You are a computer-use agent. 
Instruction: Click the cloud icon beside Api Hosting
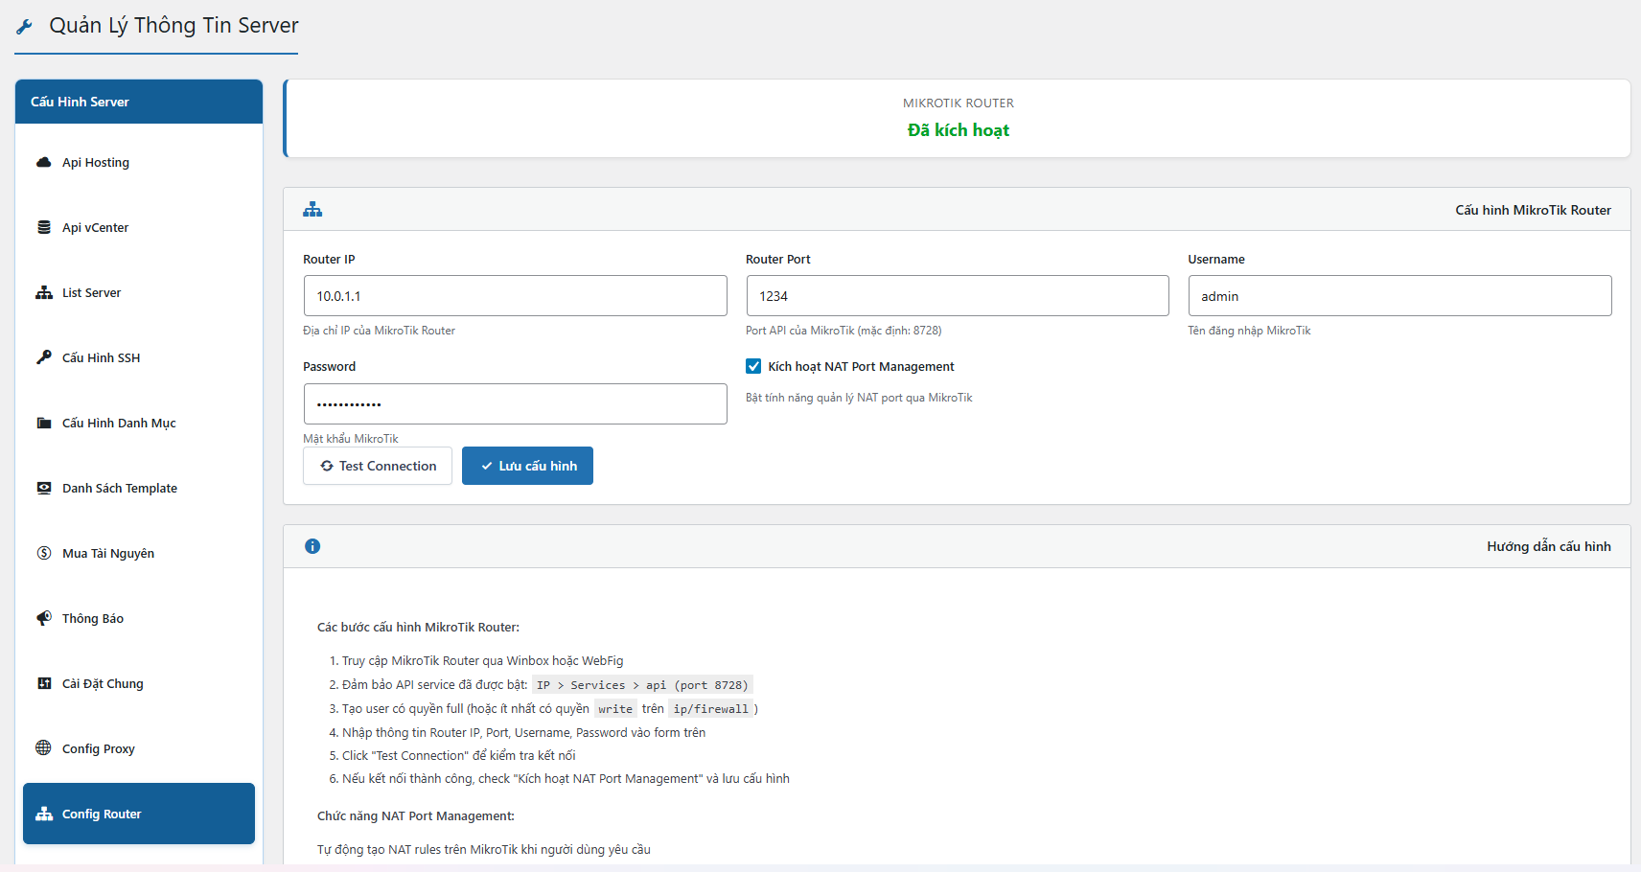pos(43,162)
